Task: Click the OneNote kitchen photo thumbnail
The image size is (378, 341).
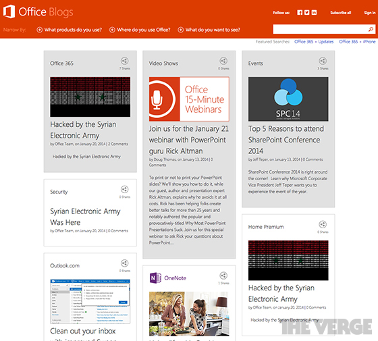Action: [189, 314]
